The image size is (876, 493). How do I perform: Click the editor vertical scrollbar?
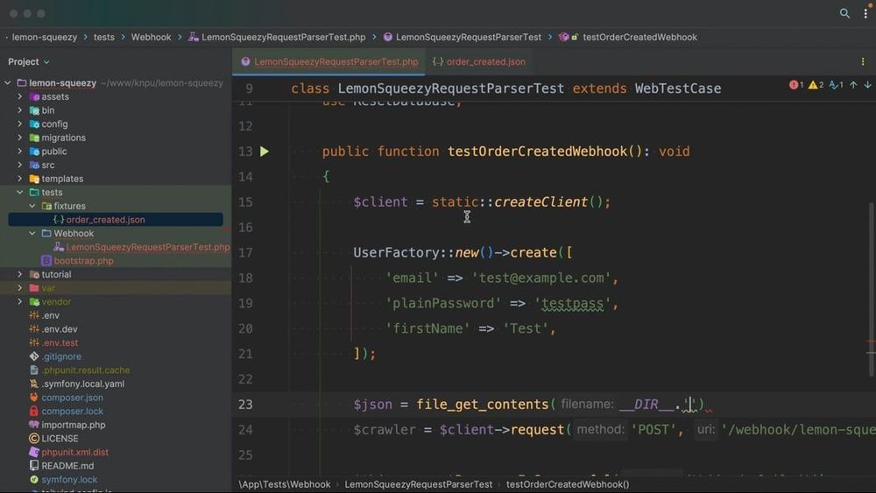click(x=872, y=289)
